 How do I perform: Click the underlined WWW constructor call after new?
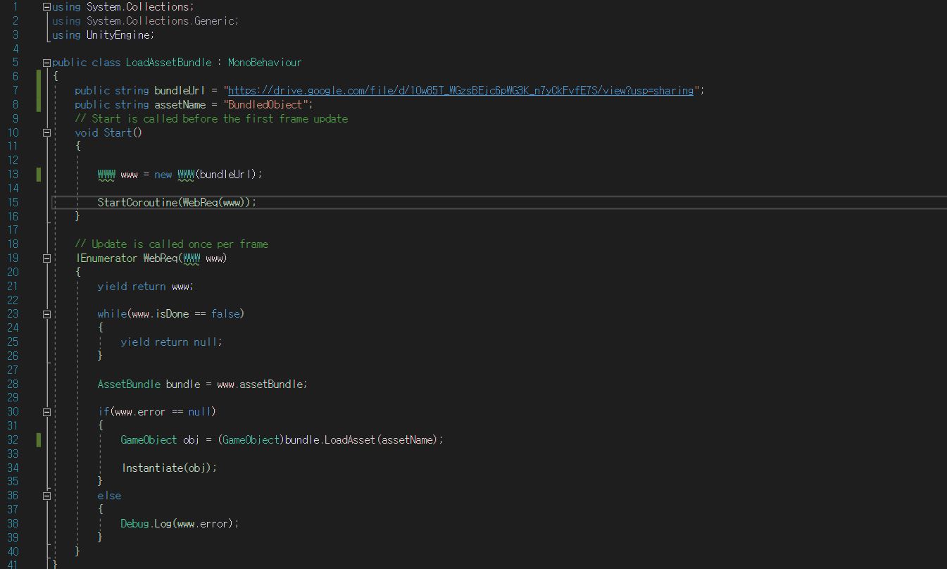coord(186,174)
